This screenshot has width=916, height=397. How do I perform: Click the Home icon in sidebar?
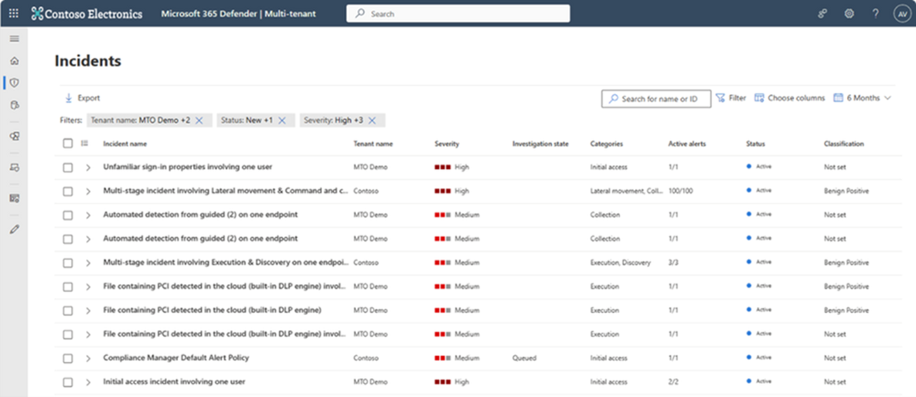point(14,61)
